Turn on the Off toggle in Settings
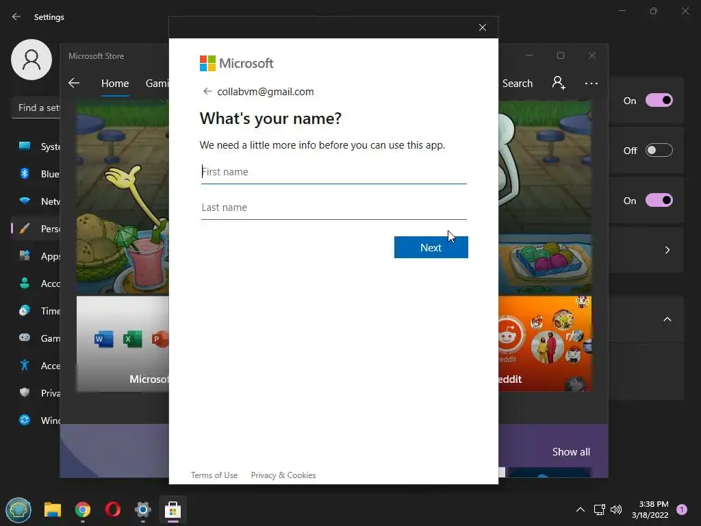Viewport: 701px width, 526px height. click(x=659, y=150)
